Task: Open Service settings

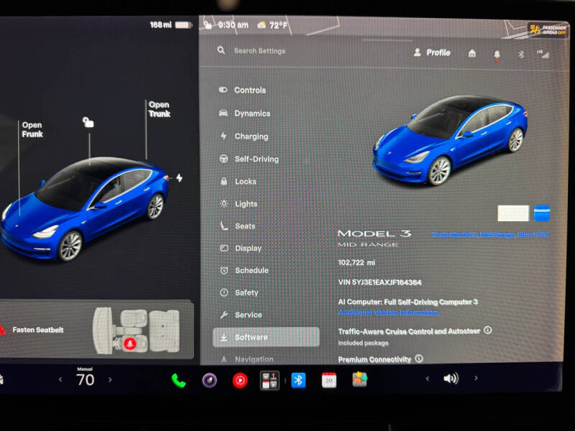Action: 241,315
